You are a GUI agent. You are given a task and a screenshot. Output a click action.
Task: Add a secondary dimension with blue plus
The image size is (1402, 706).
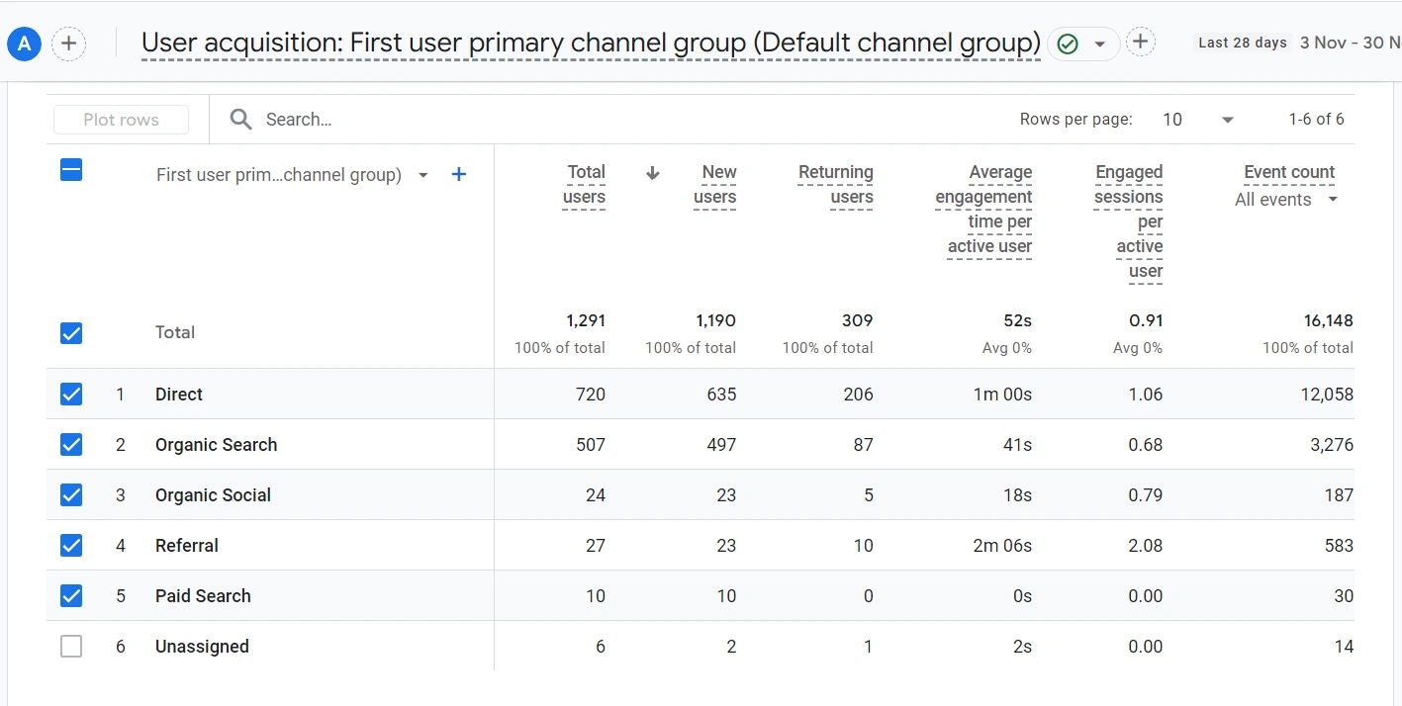coord(459,175)
